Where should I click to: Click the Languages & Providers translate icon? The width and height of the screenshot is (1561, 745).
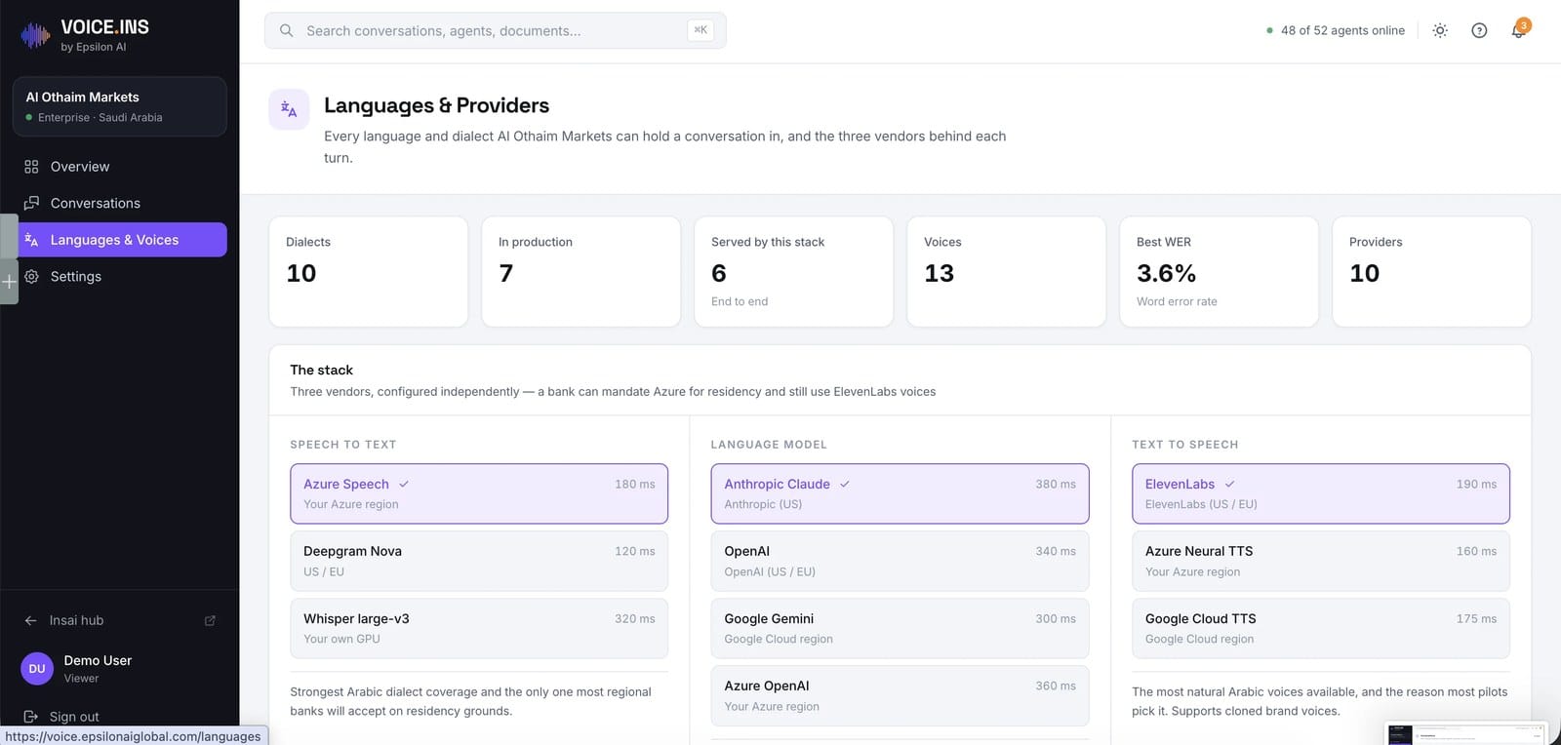(289, 109)
